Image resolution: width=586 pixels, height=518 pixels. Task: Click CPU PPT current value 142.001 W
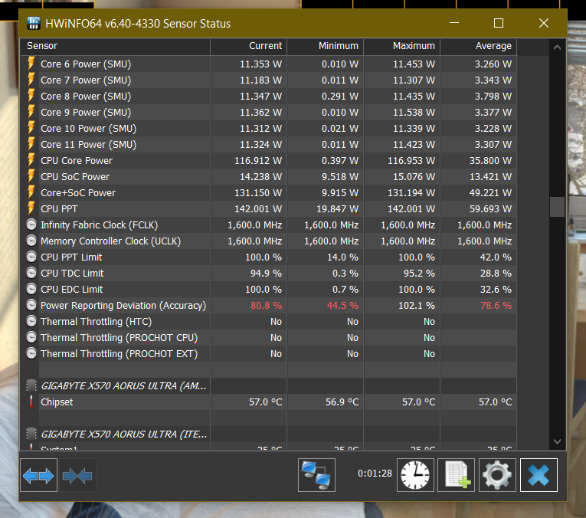click(258, 208)
